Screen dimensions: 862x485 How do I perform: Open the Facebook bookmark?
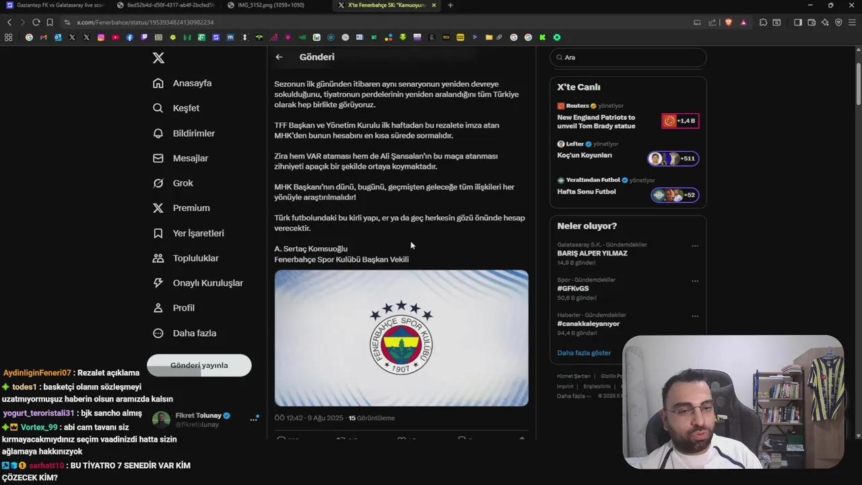pyautogui.click(x=129, y=37)
